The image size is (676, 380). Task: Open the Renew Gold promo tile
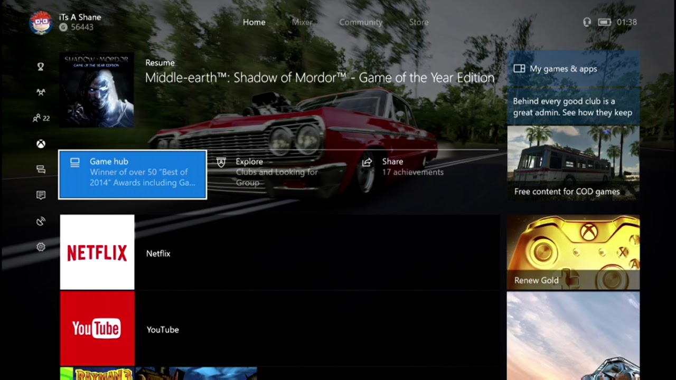574,252
